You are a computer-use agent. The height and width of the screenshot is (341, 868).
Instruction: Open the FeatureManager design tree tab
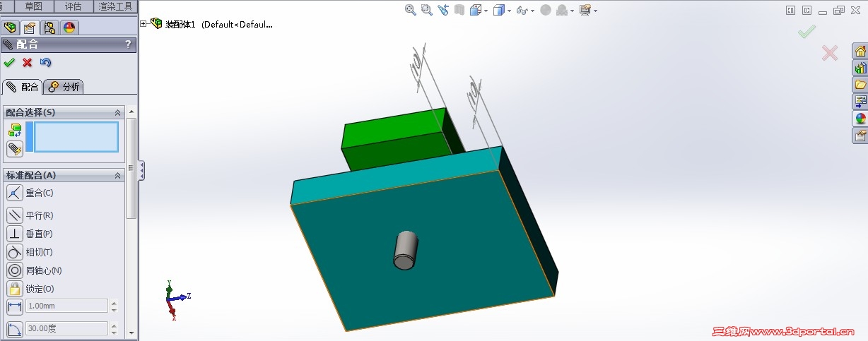coord(10,28)
